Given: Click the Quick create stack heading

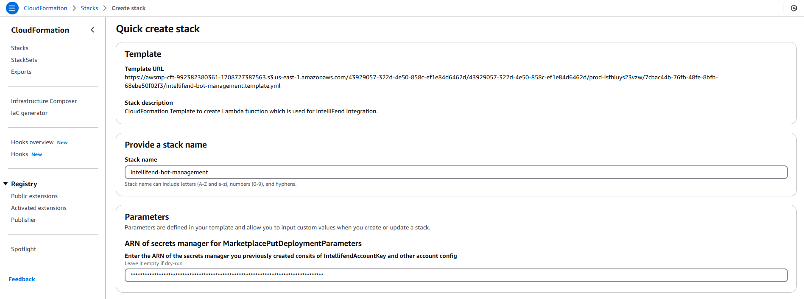Looking at the screenshot, I should click(x=158, y=29).
